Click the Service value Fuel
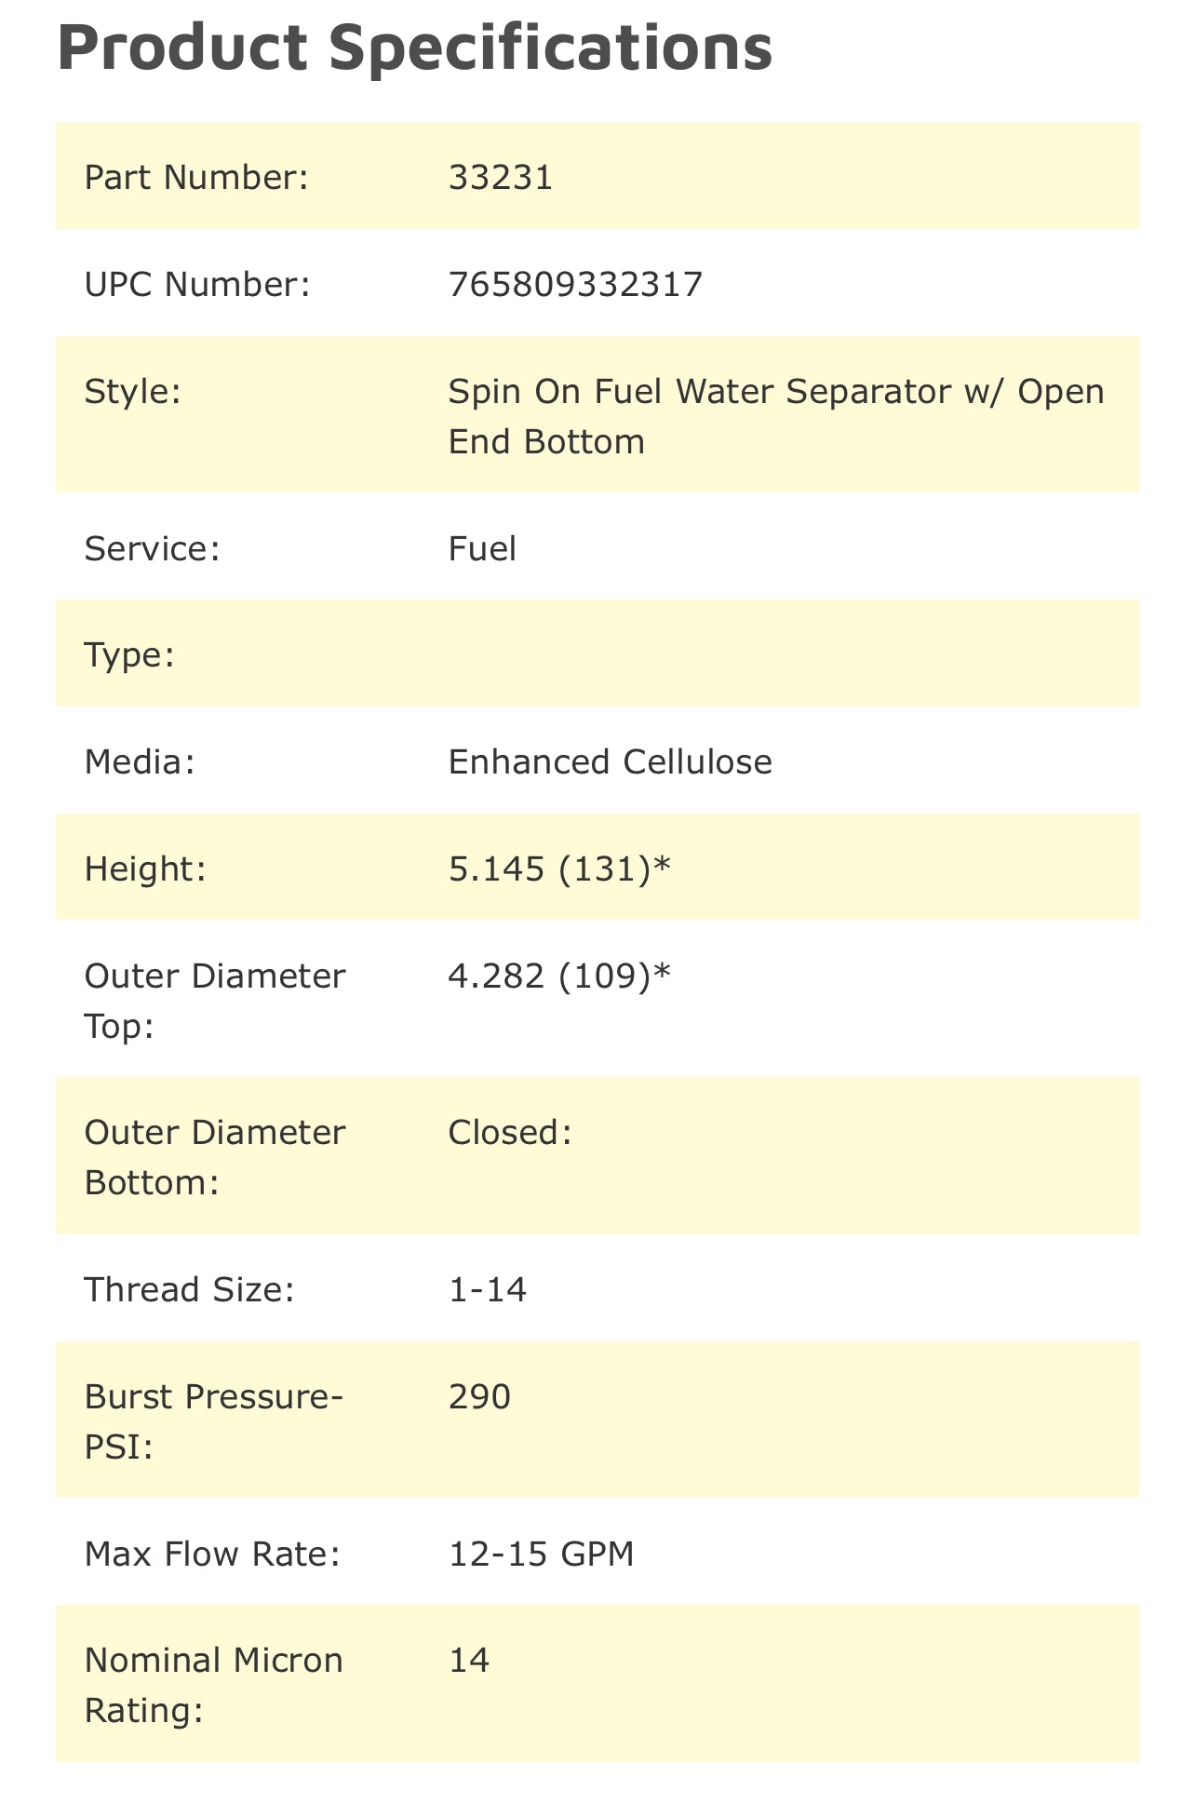Screen dimensions: 1195x1804 tap(482, 548)
